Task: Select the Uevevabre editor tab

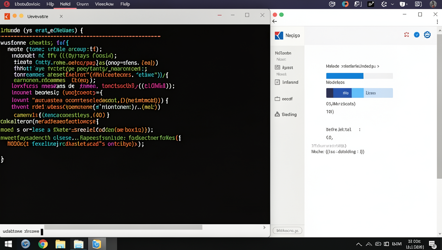Action: tap(38, 17)
